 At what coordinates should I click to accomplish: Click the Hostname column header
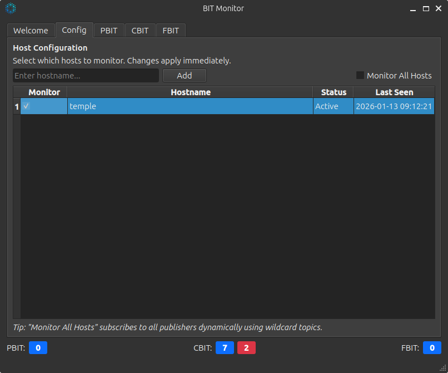pyautogui.click(x=191, y=92)
